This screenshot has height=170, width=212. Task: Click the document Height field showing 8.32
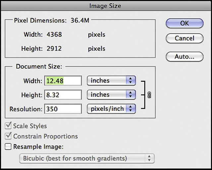[x=63, y=95]
